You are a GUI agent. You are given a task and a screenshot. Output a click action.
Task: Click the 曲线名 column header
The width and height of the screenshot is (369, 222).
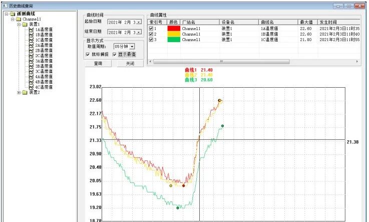pyautogui.click(x=278, y=22)
